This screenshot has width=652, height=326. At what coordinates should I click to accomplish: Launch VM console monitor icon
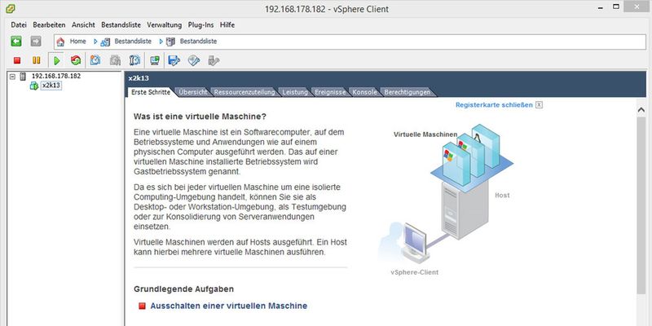pos(155,60)
